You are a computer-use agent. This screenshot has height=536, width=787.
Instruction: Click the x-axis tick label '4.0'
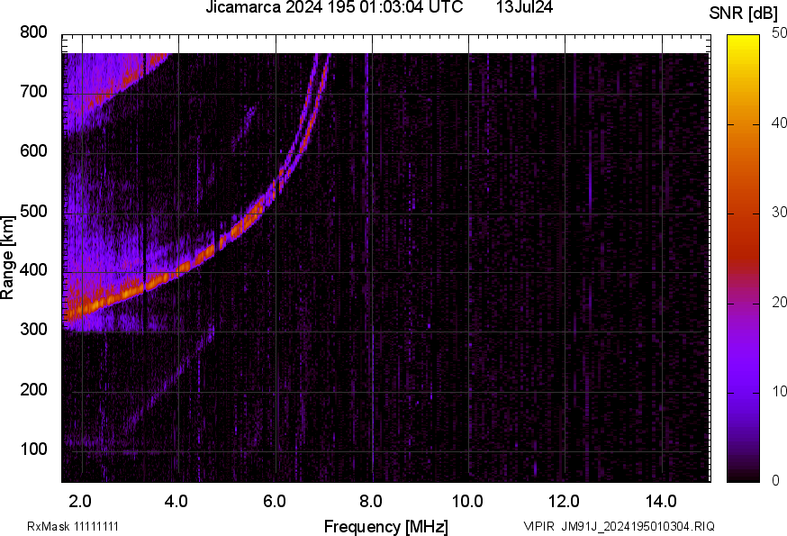[x=176, y=502]
